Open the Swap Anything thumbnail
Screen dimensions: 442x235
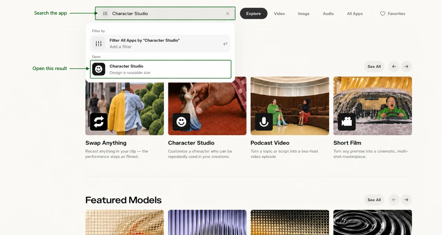click(x=125, y=106)
